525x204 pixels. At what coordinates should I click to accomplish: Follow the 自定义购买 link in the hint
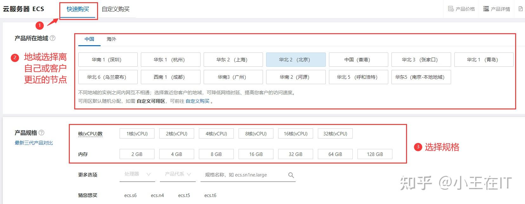point(197,101)
